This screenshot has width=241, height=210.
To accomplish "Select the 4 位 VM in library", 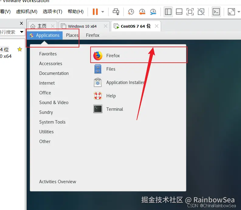I will point(4,49).
